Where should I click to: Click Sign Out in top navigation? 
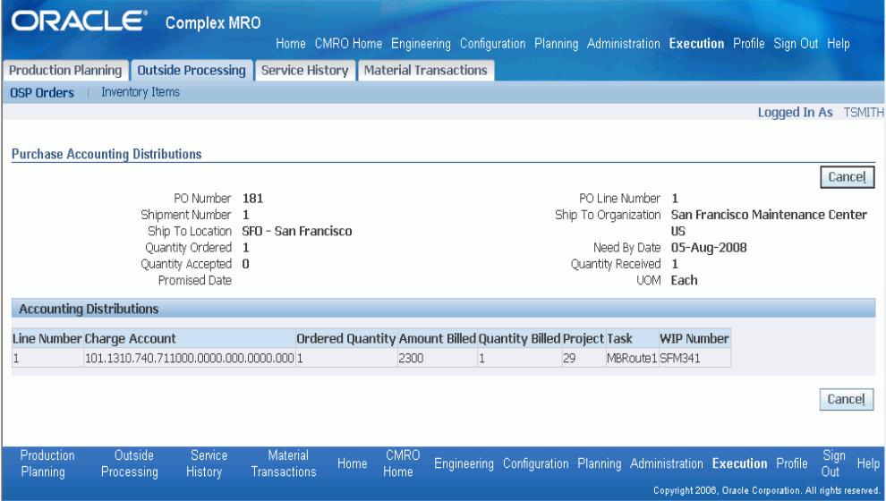[x=796, y=44]
